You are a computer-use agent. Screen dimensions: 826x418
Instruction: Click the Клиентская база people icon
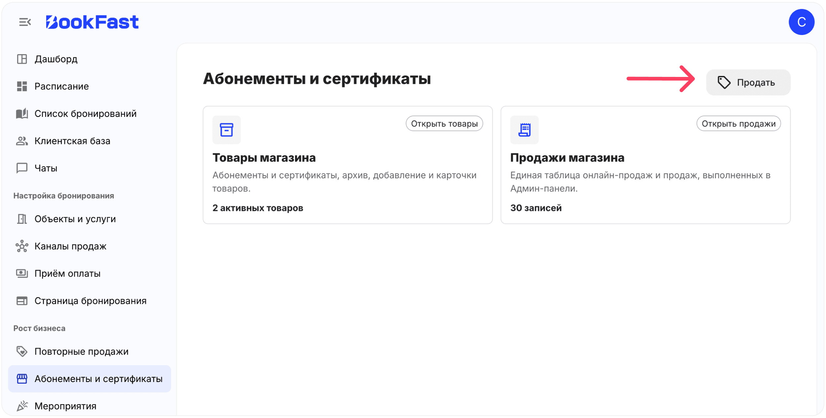[x=22, y=141]
